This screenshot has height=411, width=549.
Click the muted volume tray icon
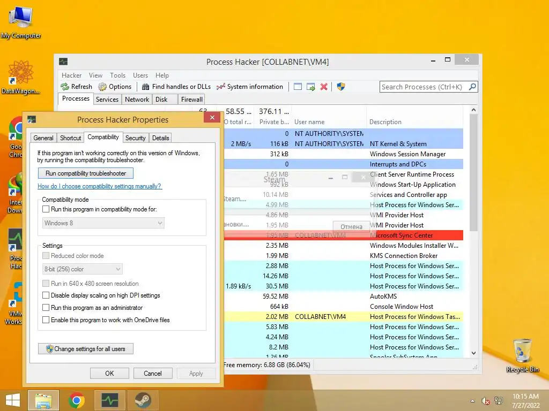[485, 401]
